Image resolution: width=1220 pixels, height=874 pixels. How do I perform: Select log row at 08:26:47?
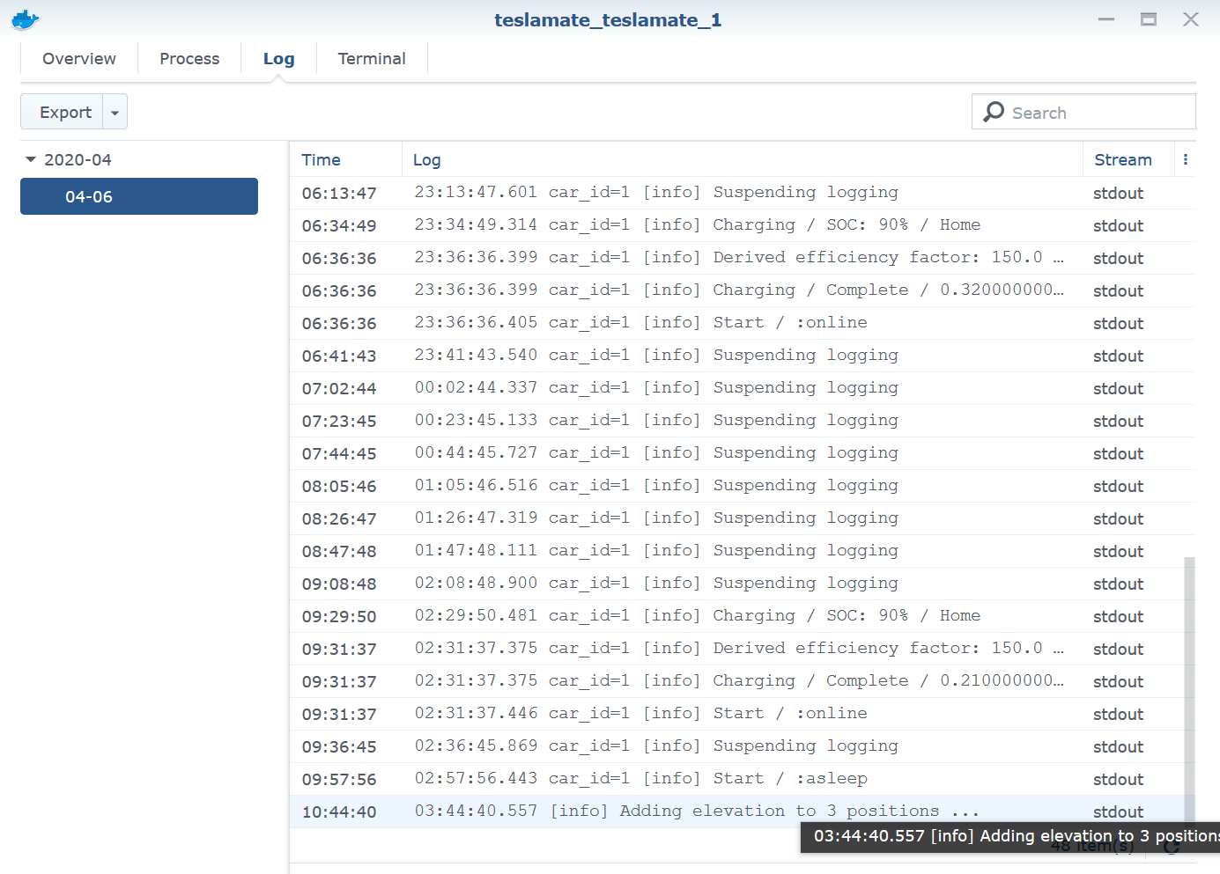[x=743, y=518]
